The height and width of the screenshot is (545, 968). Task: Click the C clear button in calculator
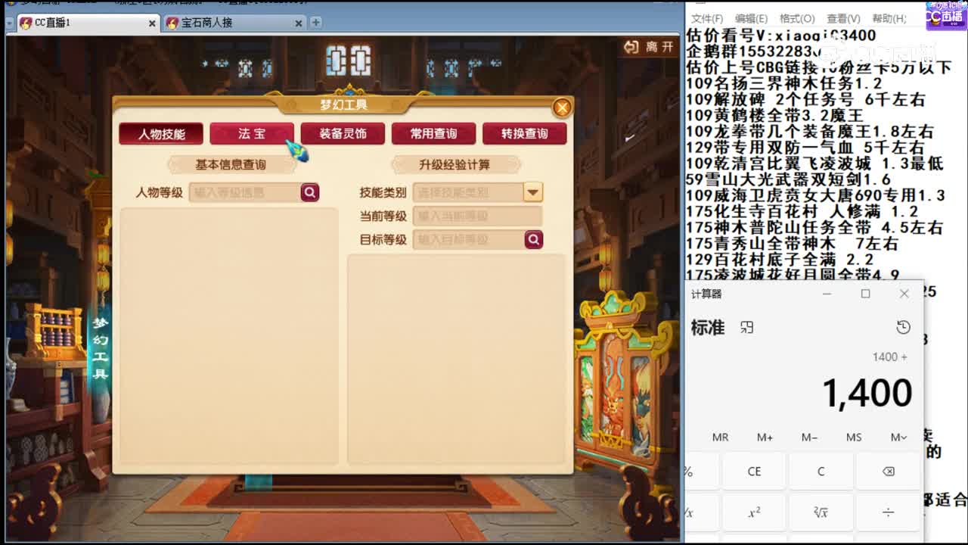(x=821, y=471)
